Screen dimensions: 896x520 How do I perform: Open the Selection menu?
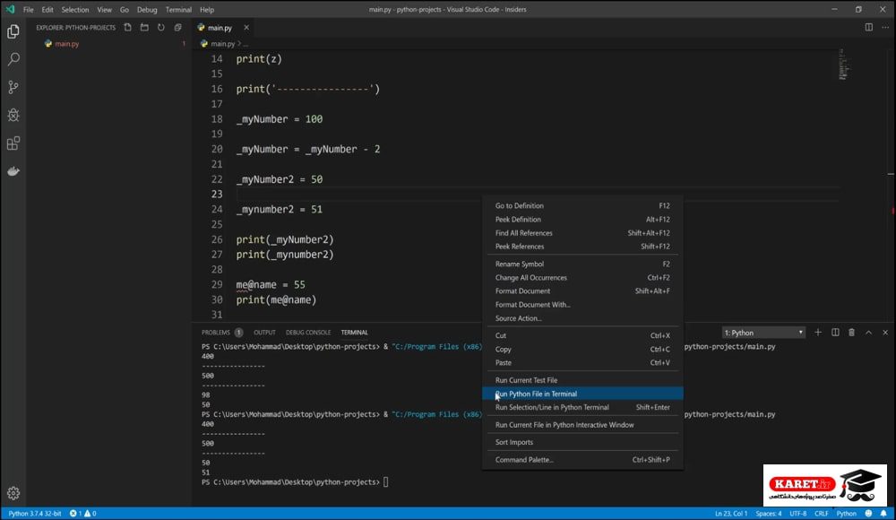75,10
